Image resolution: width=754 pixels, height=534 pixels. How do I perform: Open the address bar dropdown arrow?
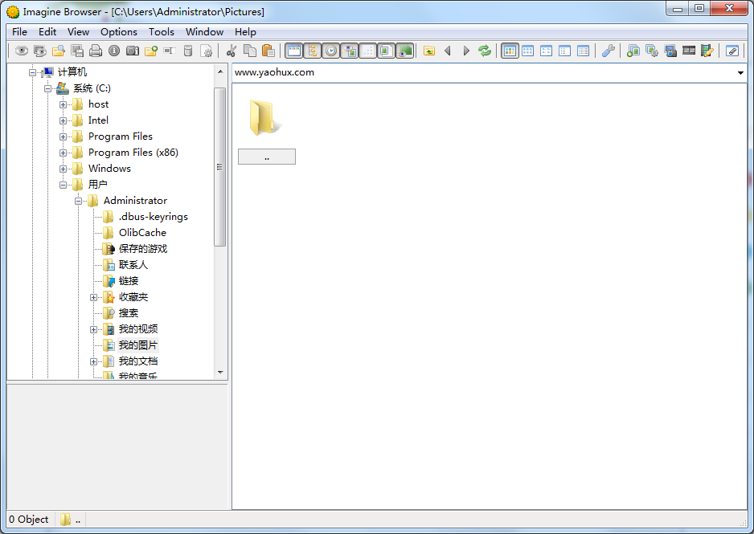click(740, 73)
